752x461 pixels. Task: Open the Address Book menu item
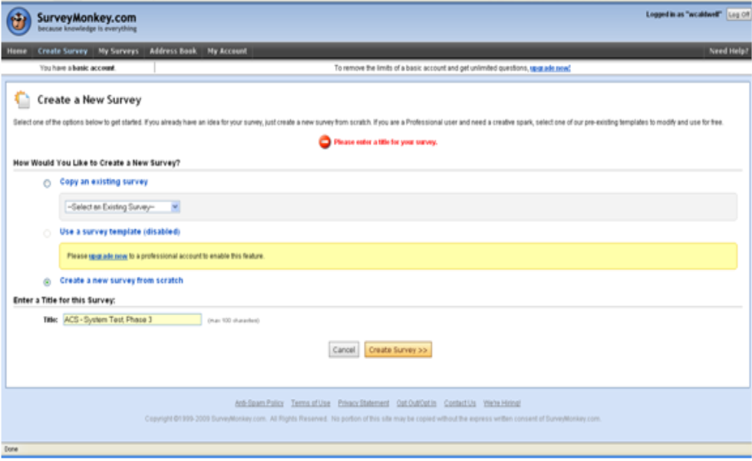pos(173,51)
